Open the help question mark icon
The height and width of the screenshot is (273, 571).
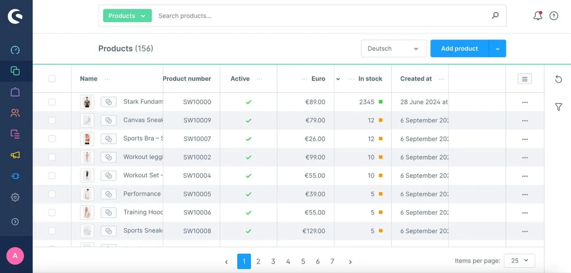(x=554, y=16)
